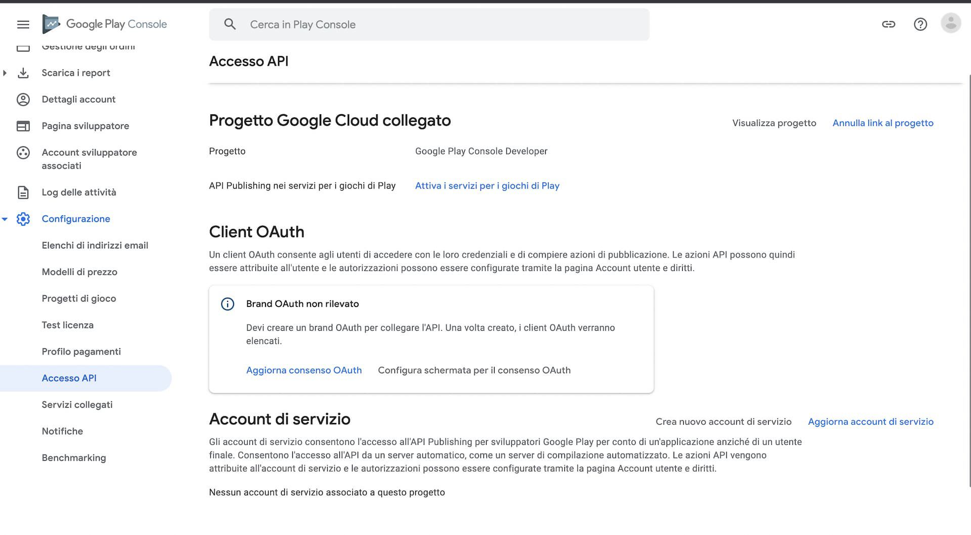Open the user account avatar
This screenshot has width=971, height=535.
(950, 24)
